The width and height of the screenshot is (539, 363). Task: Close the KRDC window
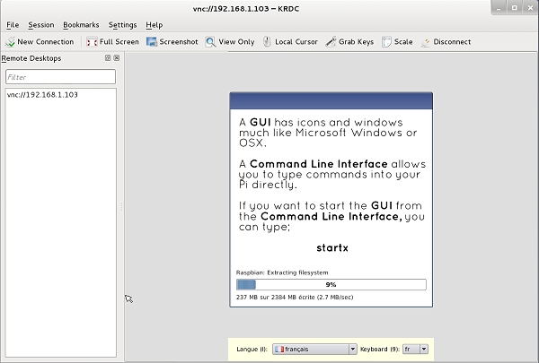[530, 8]
